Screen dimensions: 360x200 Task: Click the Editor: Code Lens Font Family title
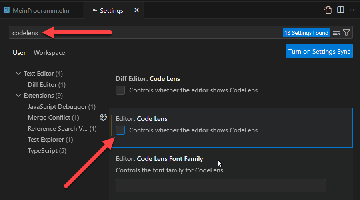159,159
